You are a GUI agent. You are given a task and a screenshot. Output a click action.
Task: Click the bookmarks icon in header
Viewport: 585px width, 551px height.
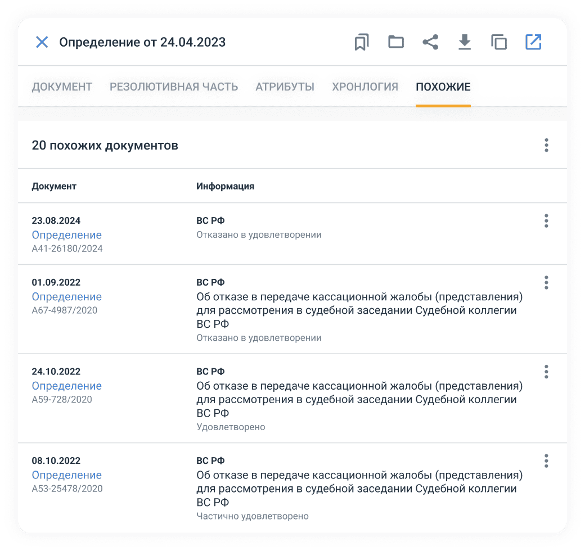tap(361, 42)
